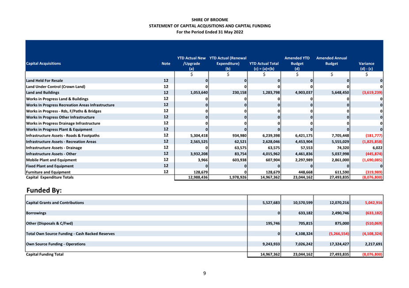Click 'Works In Progress Recreation Areas Infrastructure'

click(70, 105)
